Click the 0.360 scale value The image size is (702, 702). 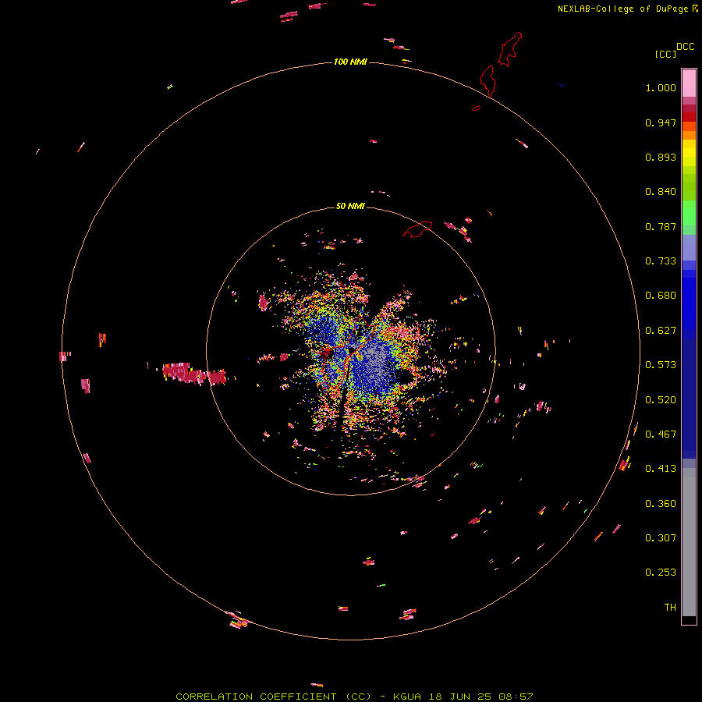pos(661,504)
